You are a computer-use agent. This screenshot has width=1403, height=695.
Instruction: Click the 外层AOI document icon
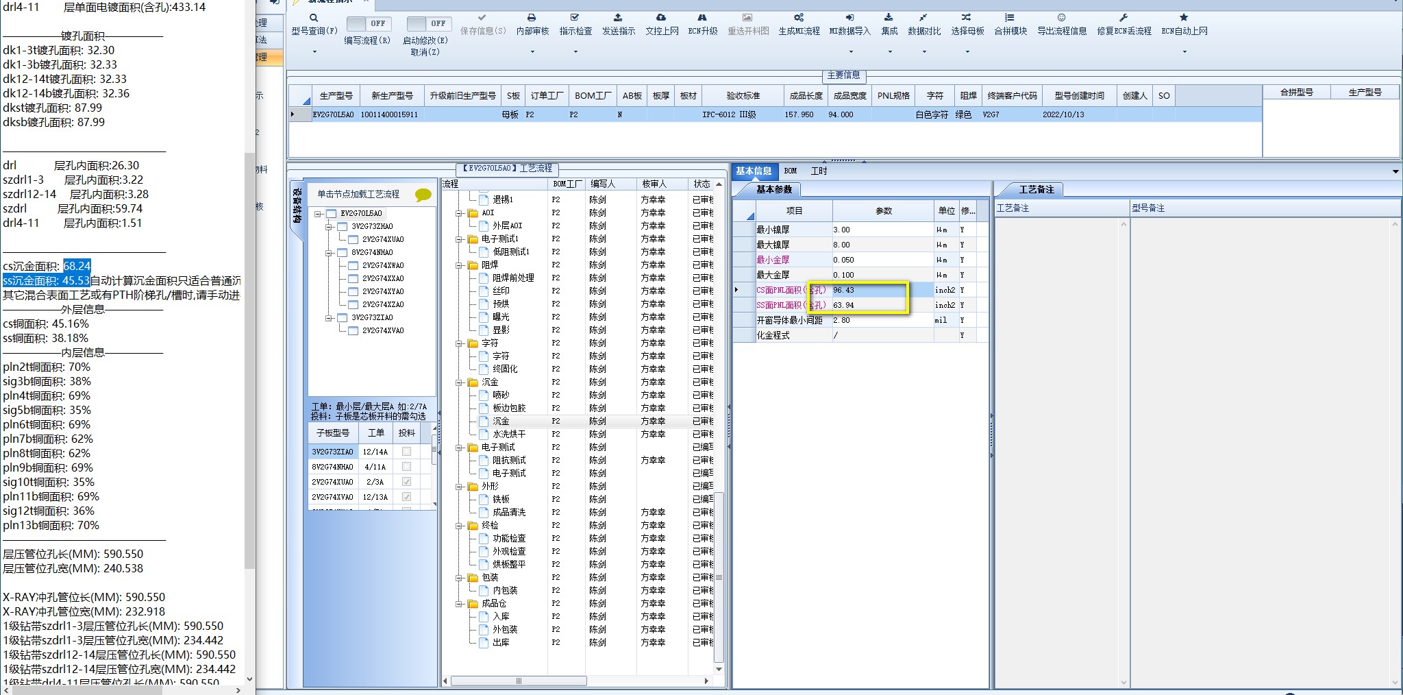point(484,226)
